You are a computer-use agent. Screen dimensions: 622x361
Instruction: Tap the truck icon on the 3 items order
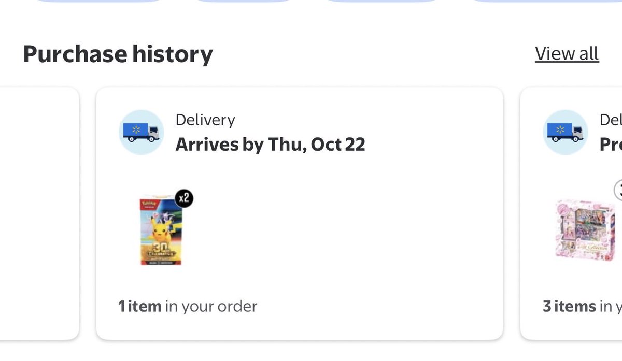[565, 132]
